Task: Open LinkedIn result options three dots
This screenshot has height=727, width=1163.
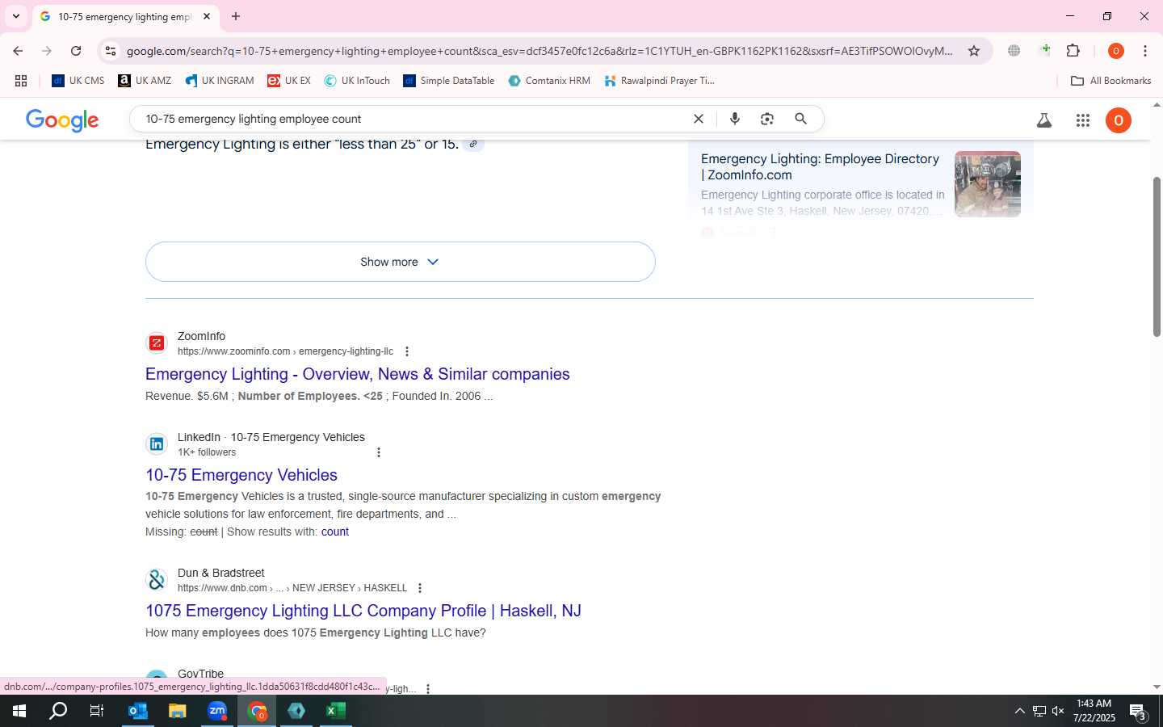Action: click(379, 452)
